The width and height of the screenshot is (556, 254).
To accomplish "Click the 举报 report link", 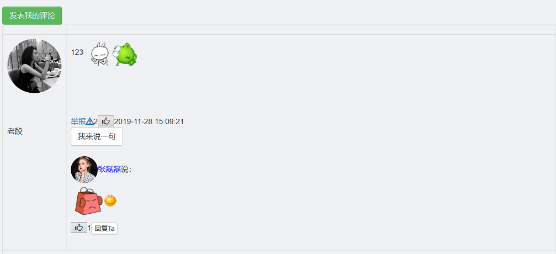I will pos(78,121).
